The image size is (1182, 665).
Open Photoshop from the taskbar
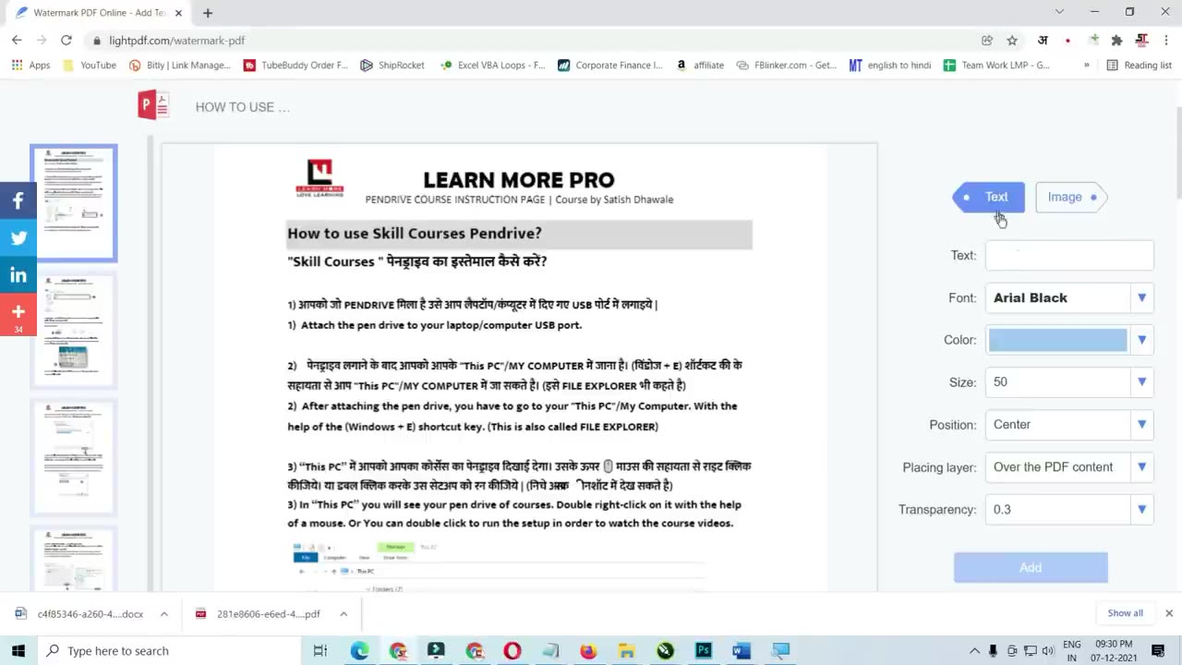(704, 650)
